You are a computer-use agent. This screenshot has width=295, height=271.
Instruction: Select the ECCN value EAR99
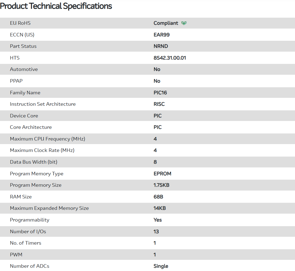coord(162,35)
